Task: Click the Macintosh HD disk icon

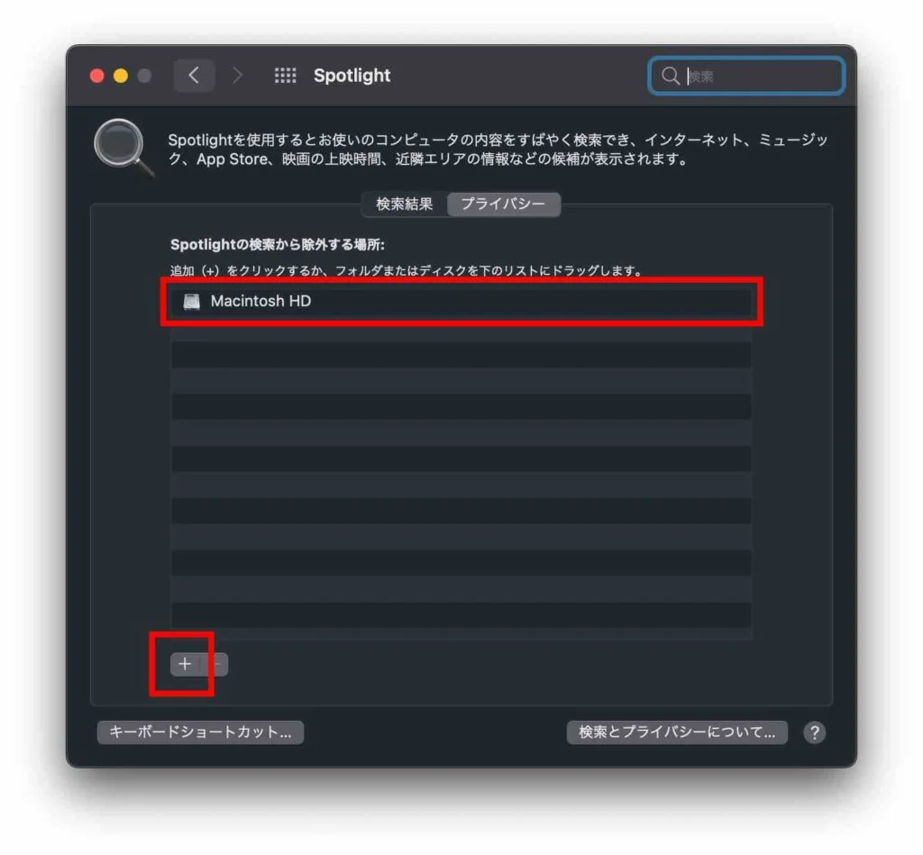Action: coord(191,301)
